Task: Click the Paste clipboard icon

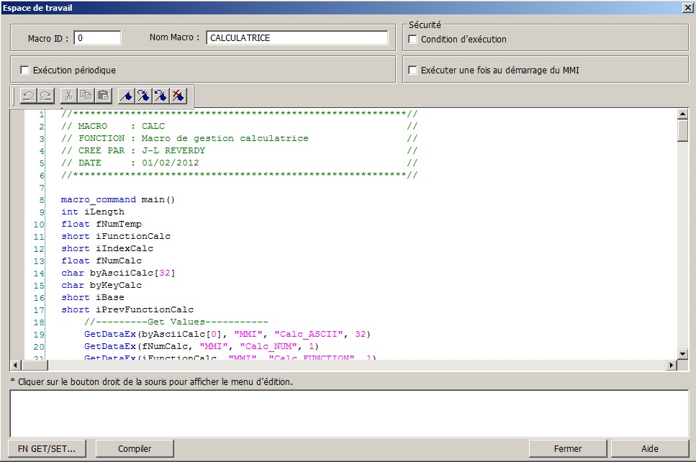Action: pyautogui.click(x=103, y=95)
